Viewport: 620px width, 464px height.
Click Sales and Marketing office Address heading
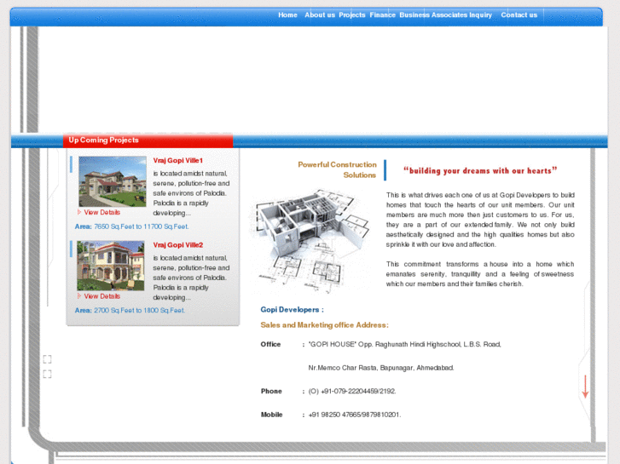tap(324, 325)
